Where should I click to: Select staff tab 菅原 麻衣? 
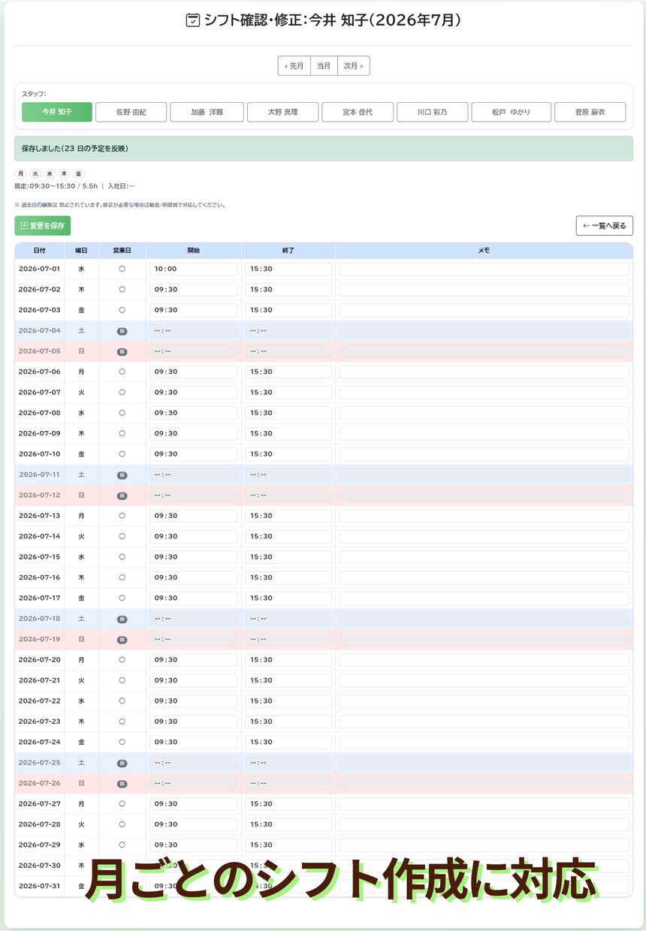pyautogui.click(x=590, y=112)
